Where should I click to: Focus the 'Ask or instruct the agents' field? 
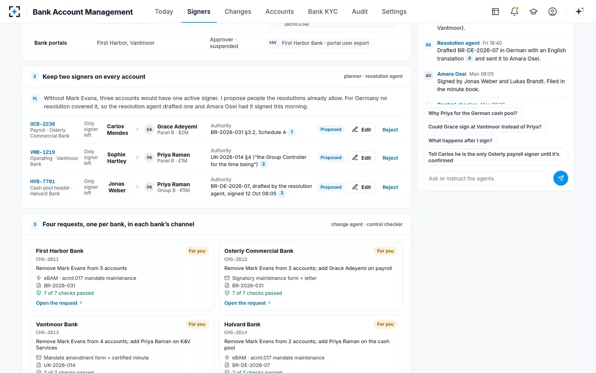click(x=486, y=179)
